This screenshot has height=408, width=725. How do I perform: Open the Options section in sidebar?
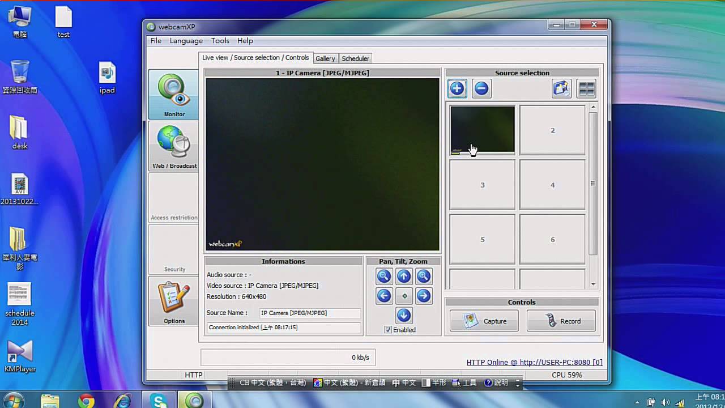coord(173,301)
